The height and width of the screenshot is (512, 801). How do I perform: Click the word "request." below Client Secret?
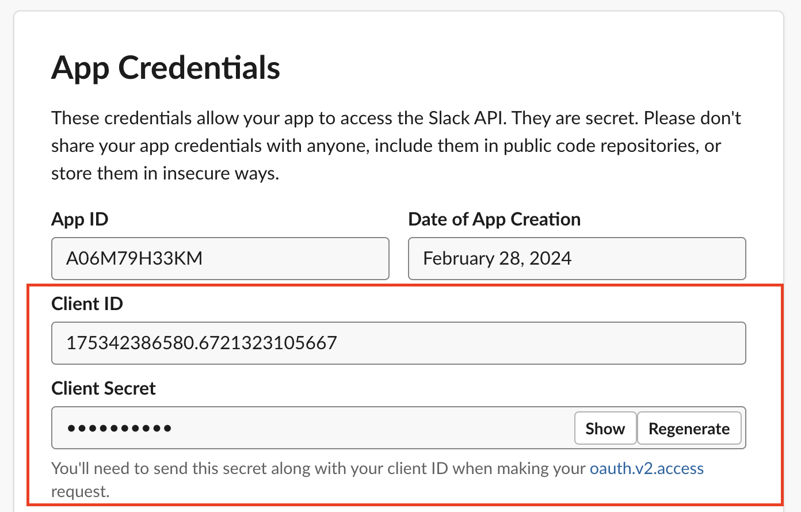click(80, 491)
